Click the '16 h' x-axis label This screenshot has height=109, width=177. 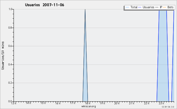[58, 103]
